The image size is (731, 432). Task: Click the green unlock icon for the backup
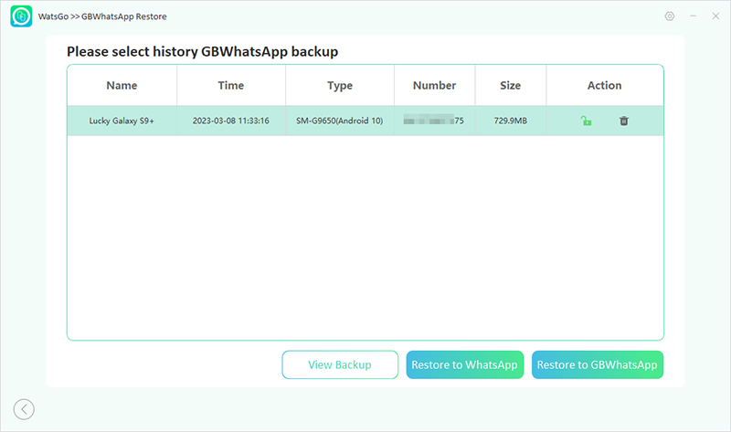[586, 121]
